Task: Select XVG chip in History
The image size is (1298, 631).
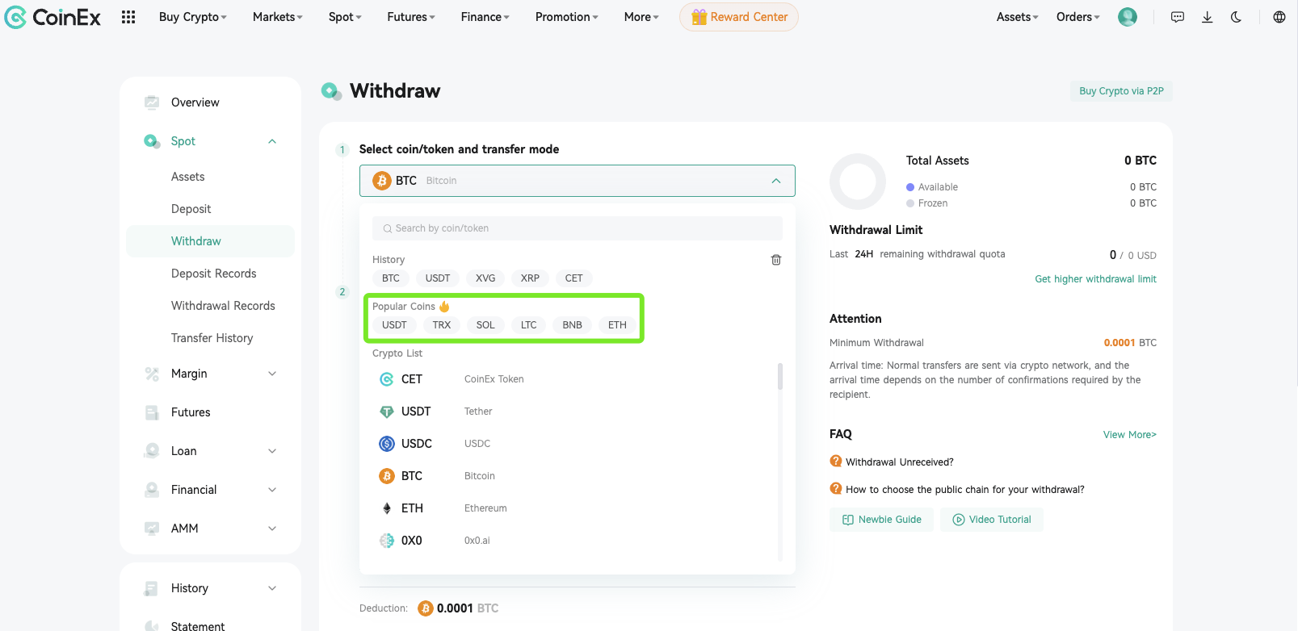Action: [x=485, y=278]
